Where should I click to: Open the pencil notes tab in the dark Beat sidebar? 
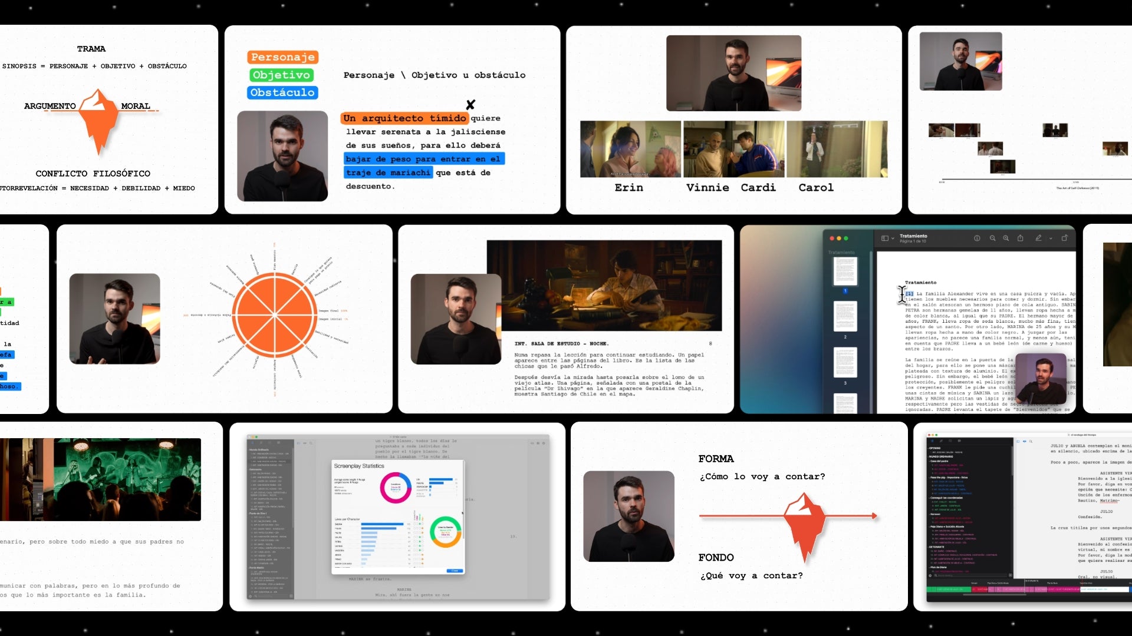coord(941,440)
